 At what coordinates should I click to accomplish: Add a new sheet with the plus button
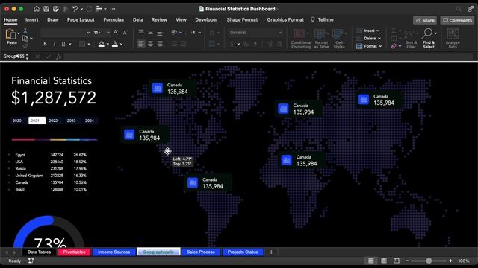[271, 252]
